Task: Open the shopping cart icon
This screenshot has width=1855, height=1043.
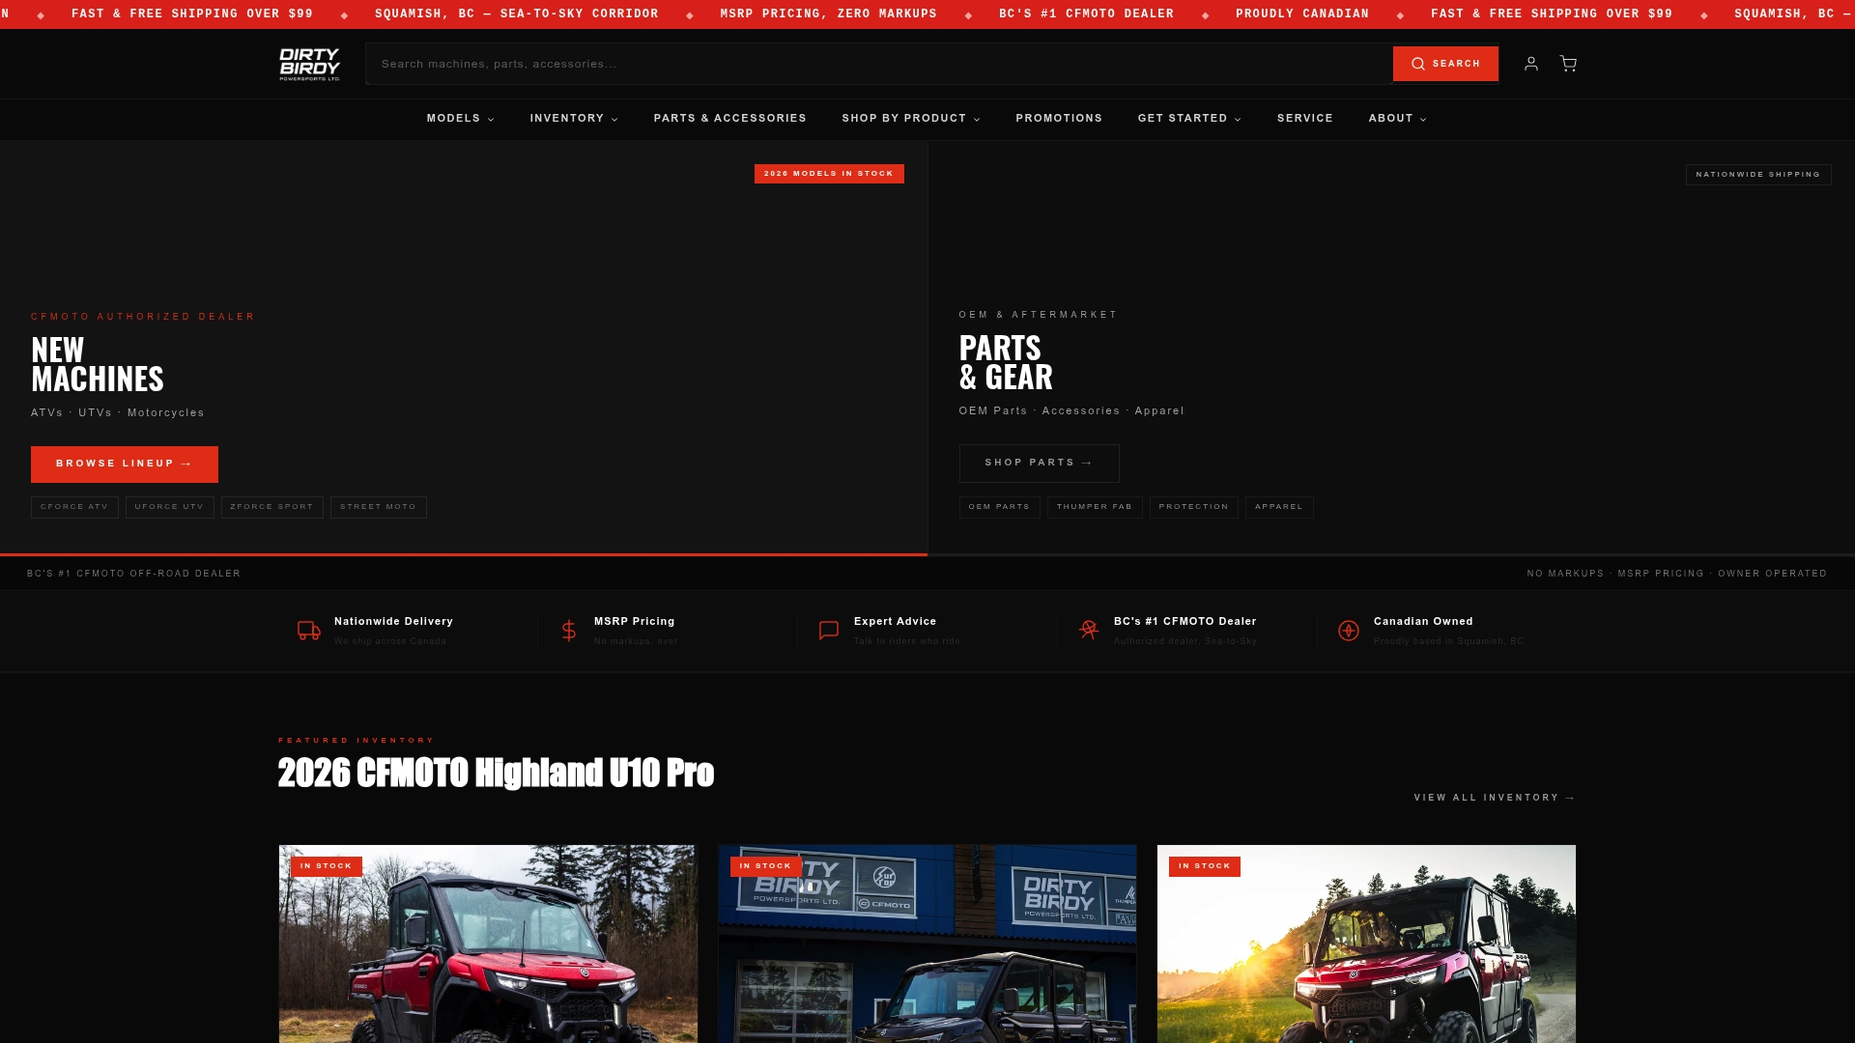Action: (x=1568, y=64)
